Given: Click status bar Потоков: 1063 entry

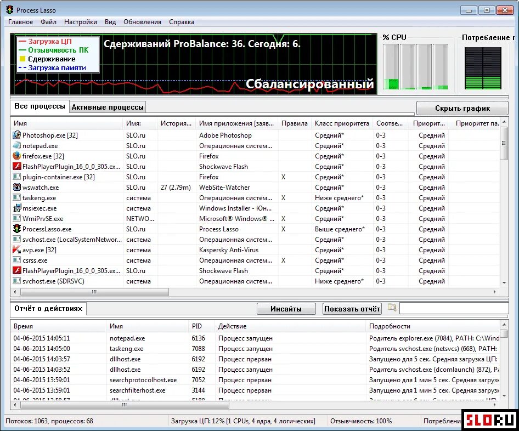Looking at the screenshot, I should (49, 421).
